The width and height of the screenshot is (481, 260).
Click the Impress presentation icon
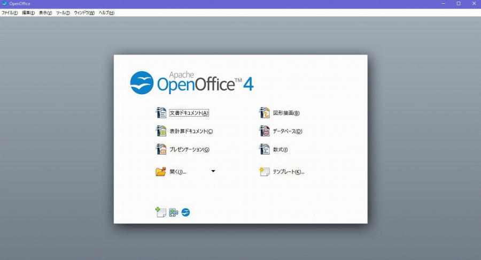coord(161,149)
